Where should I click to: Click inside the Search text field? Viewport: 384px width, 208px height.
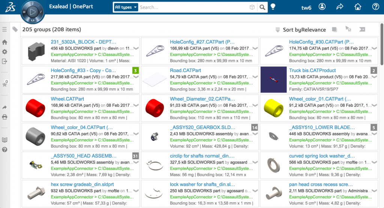[193, 7]
